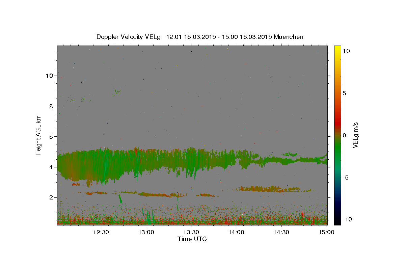Pick the yellow top of the velocity colorbar

click(337, 48)
